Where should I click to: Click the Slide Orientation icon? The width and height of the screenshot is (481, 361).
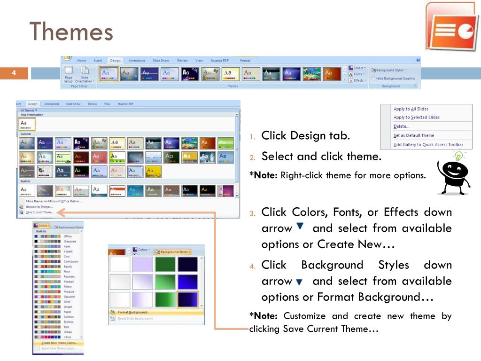(85, 71)
